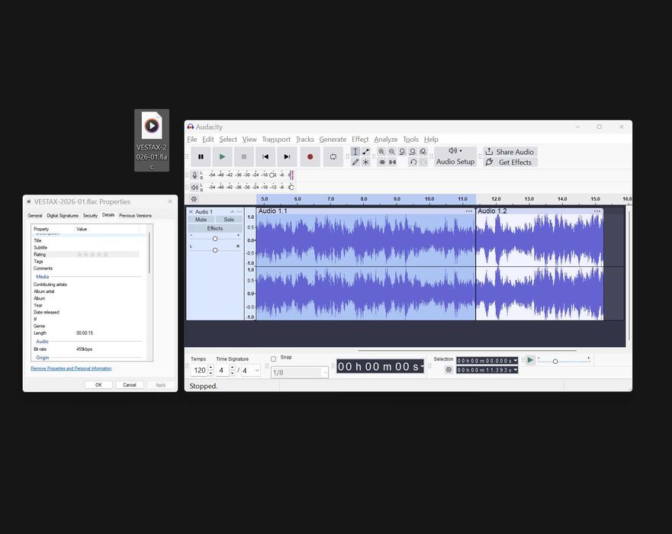Switch to General tab in Properties dialog
This screenshot has height=534, width=672.
point(35,216)
